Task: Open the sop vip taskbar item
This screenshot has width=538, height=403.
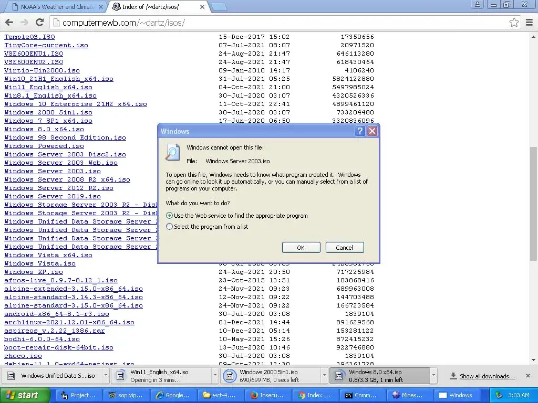Action: (x=126, y=395)
